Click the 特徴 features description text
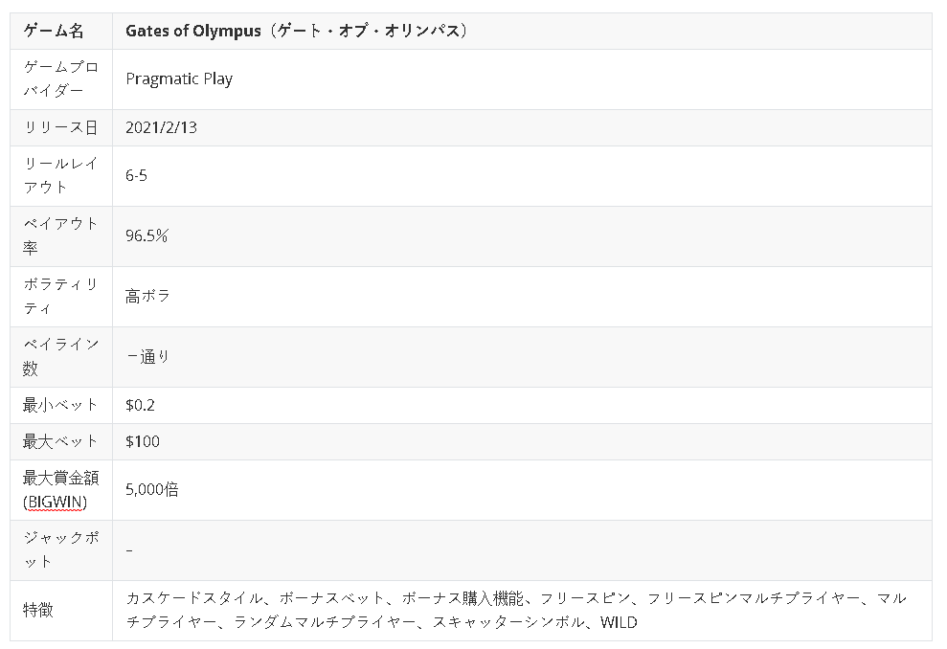947x649 pixels. 515,610
